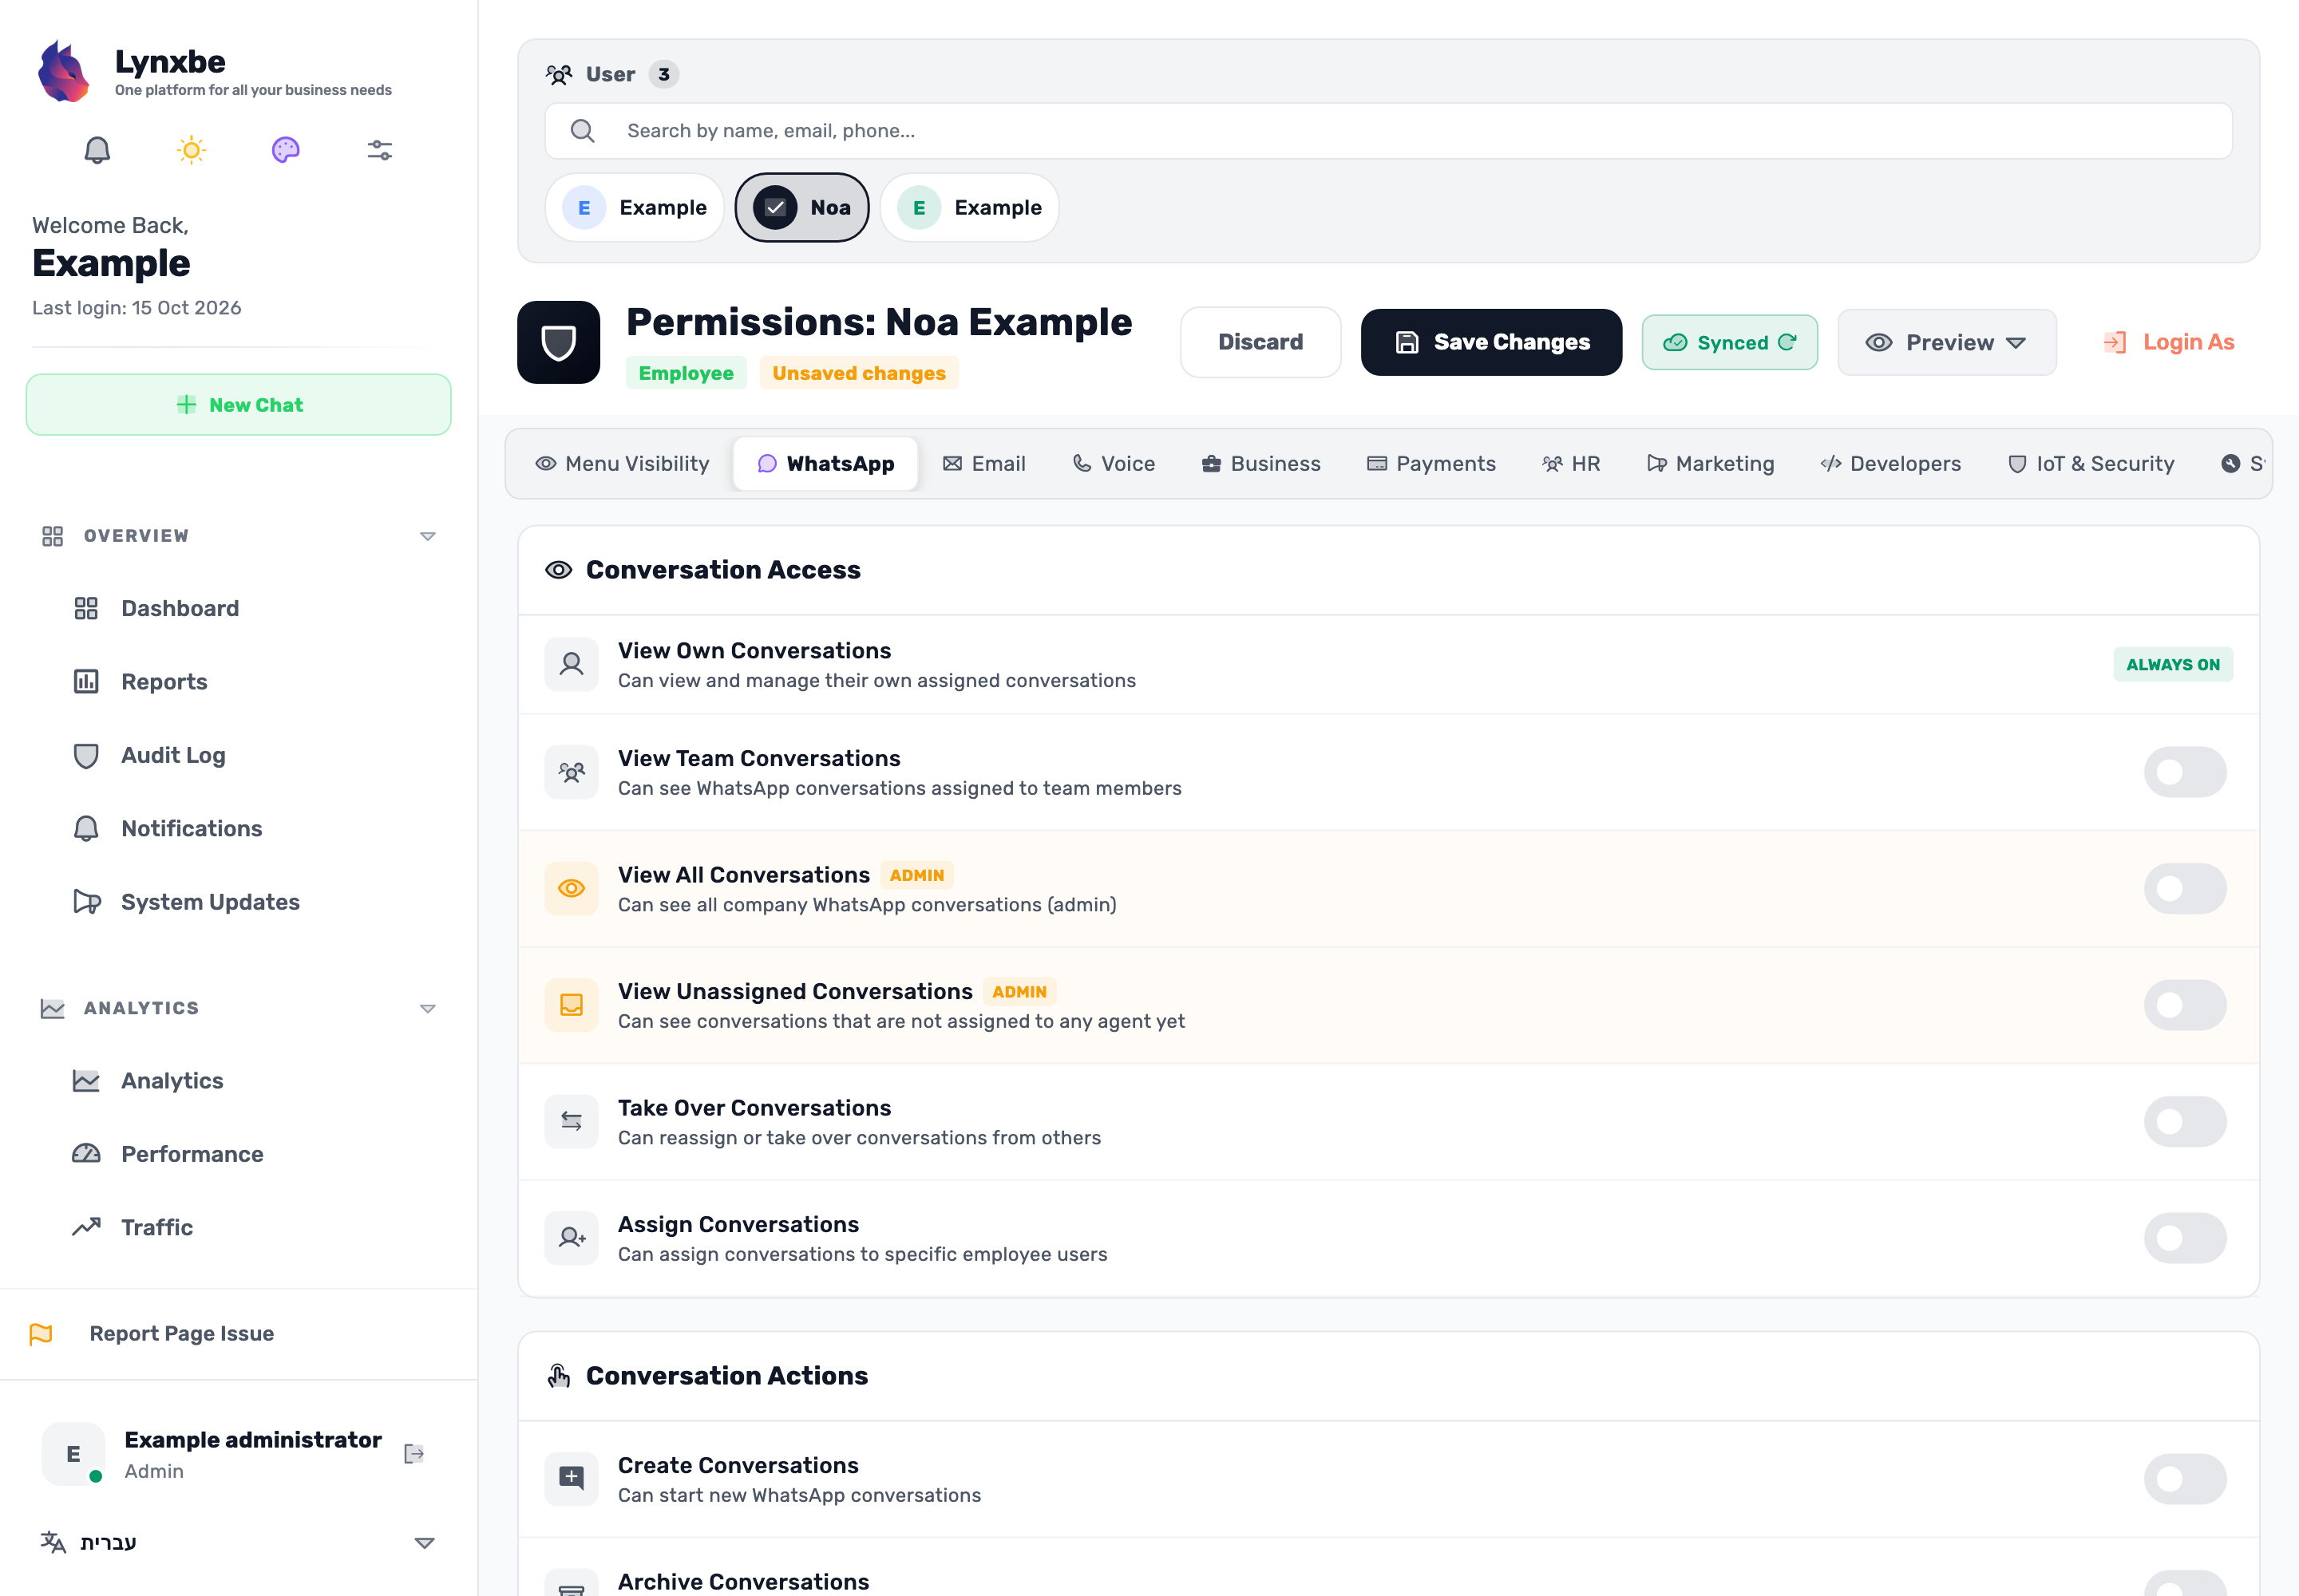Image resolution: width=2299 pixels, height=1596 pixels.
Task: Open settings sliders icon
Action: (x=379, y=150)
